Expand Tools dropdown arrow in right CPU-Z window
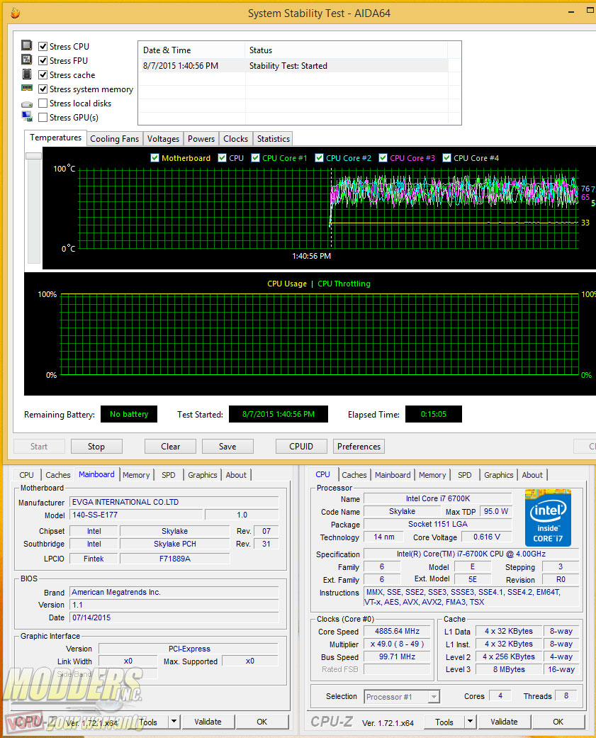596x738 pixels. [469, 722]
